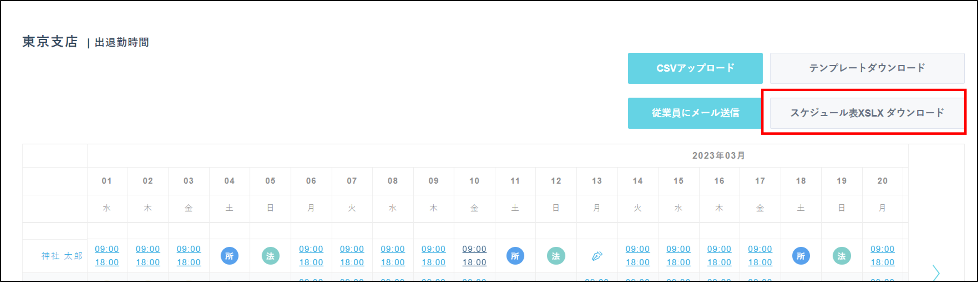Download the スケジュール表XSLX file
978x282 pixels.
point(867,113)
